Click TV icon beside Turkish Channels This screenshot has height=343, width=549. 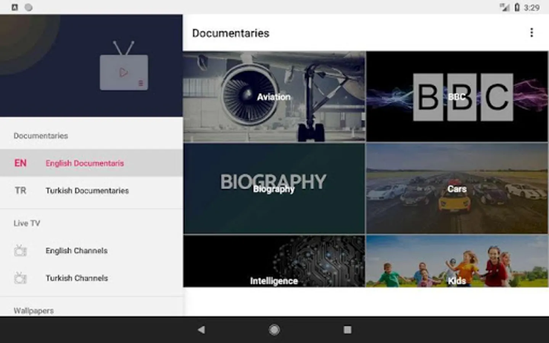pyautogui.click(x=20, y=278)
